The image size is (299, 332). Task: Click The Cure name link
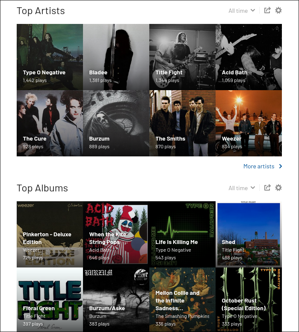coord(35,139)
